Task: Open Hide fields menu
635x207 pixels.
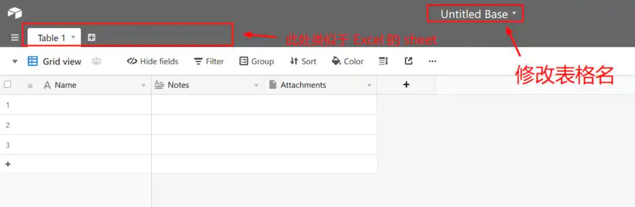Action: click(153, 62)
